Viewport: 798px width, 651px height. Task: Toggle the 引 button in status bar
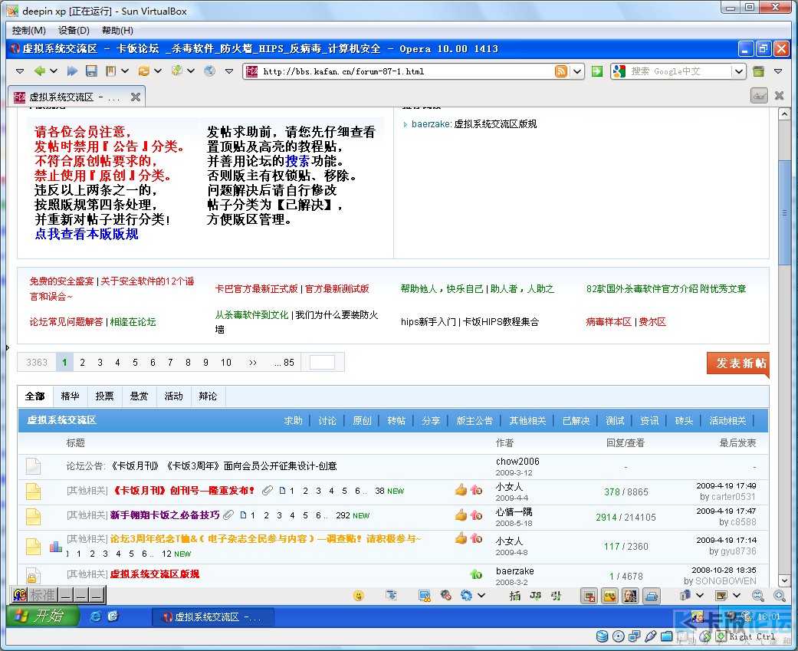tap(556, 595)
